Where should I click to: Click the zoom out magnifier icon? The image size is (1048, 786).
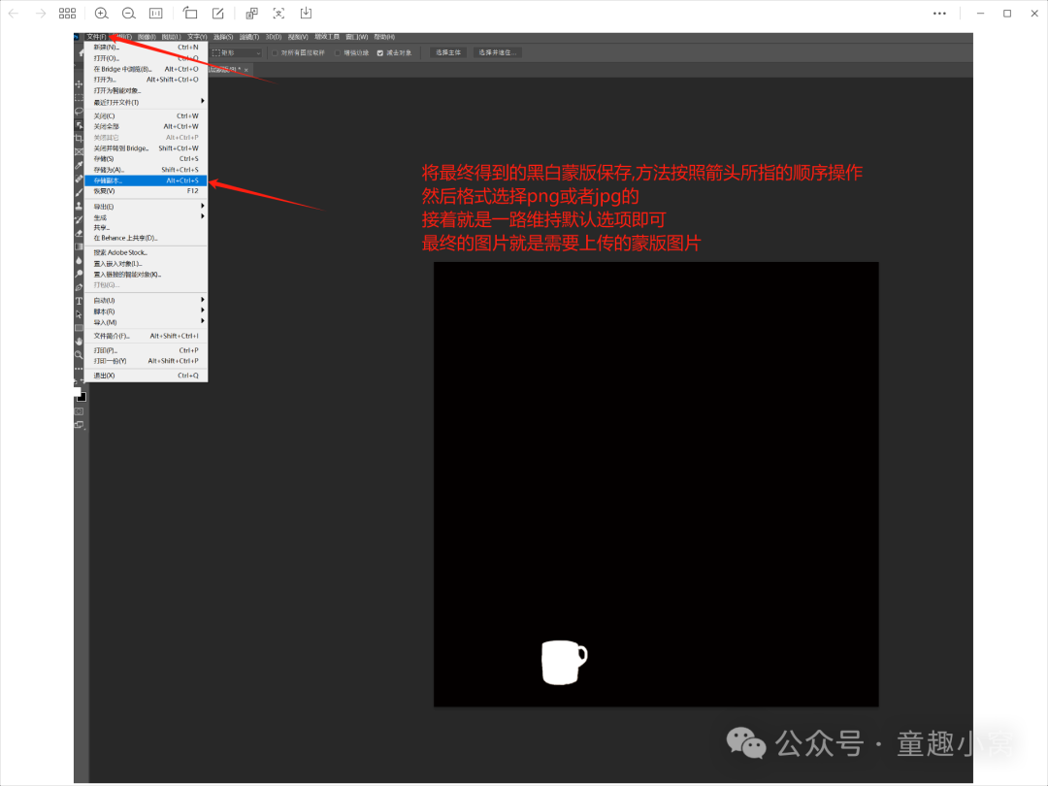click(x=129, y=14)
